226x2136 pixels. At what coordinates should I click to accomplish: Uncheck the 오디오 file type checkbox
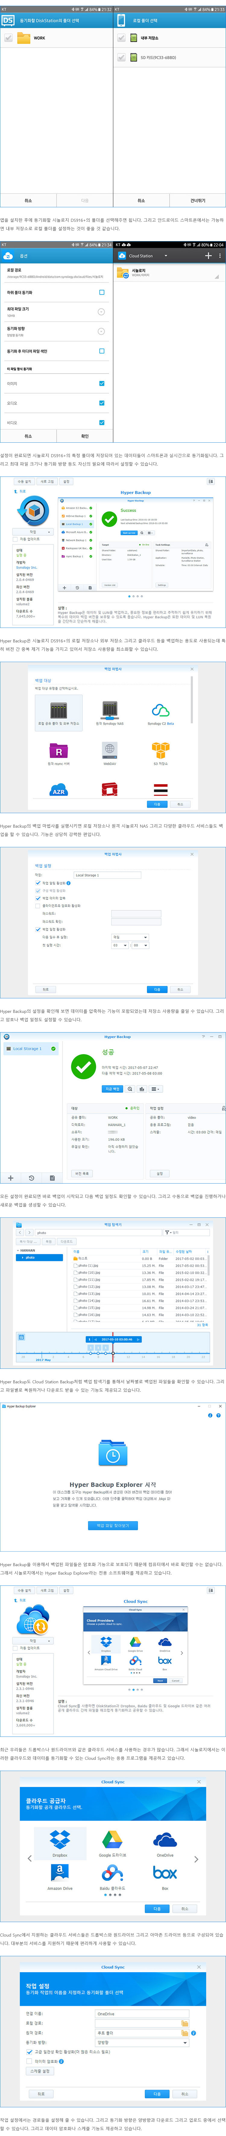pyautogui.click(x=102, y=403)
